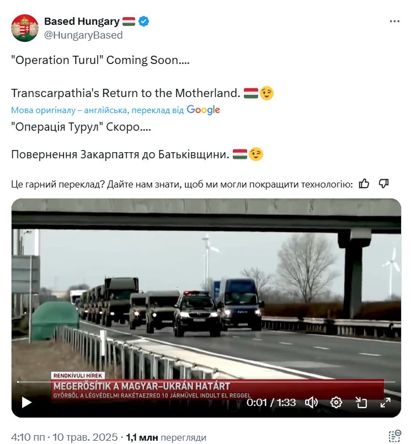Click the Hungarian flag emoji after Motherland

click(251, 93)
